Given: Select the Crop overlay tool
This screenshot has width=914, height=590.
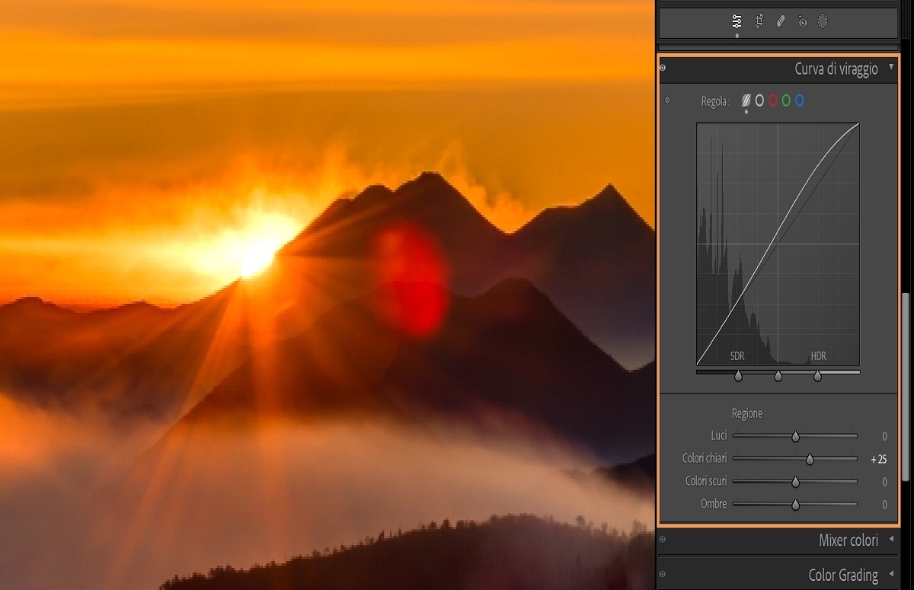Looking at the screenshot, I should (759, 22).
